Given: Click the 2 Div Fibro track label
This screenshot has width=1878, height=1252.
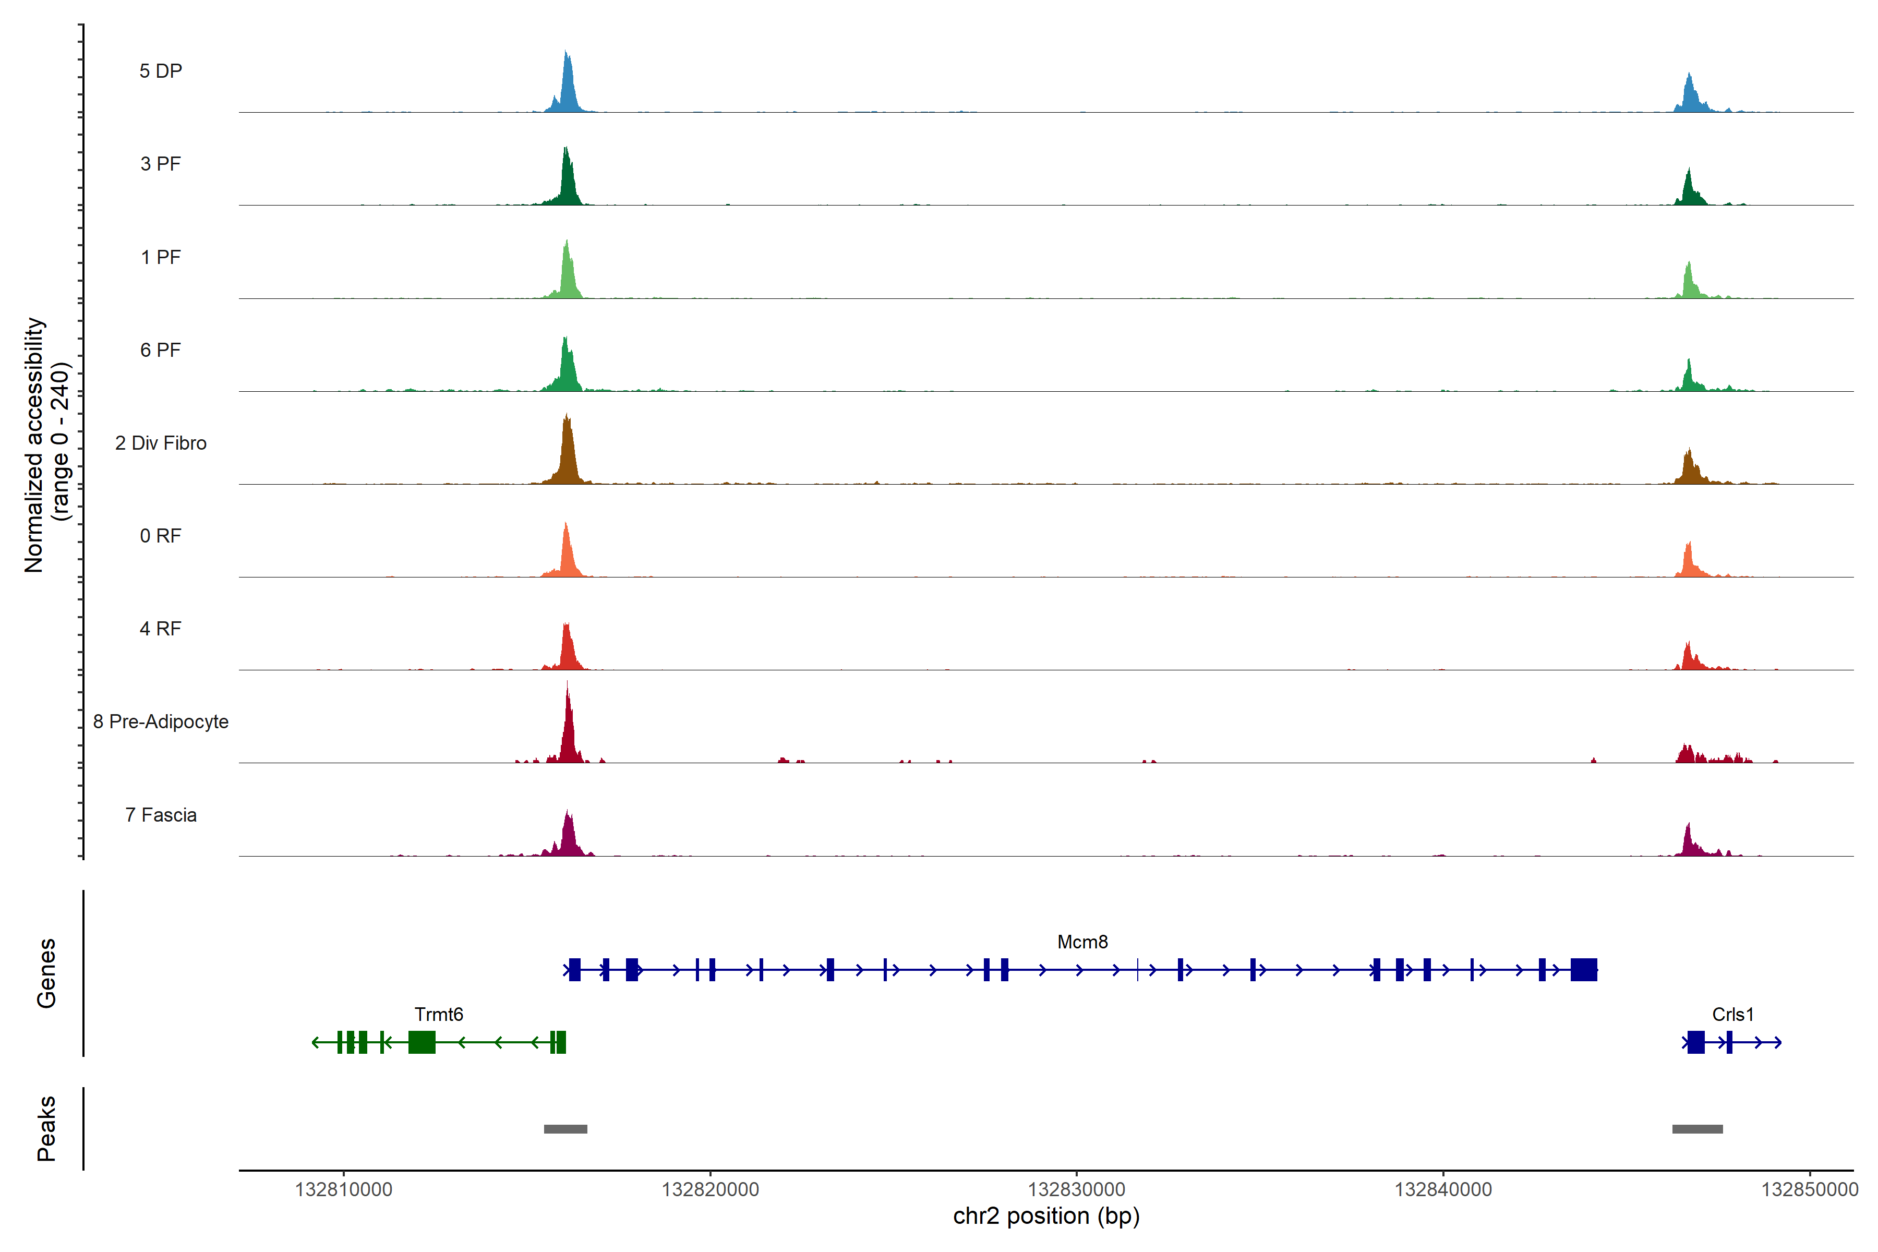Looking at the screenshot, I should (161, 443).
